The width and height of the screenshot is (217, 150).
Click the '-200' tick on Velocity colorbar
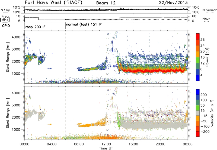tap(205, 132)
